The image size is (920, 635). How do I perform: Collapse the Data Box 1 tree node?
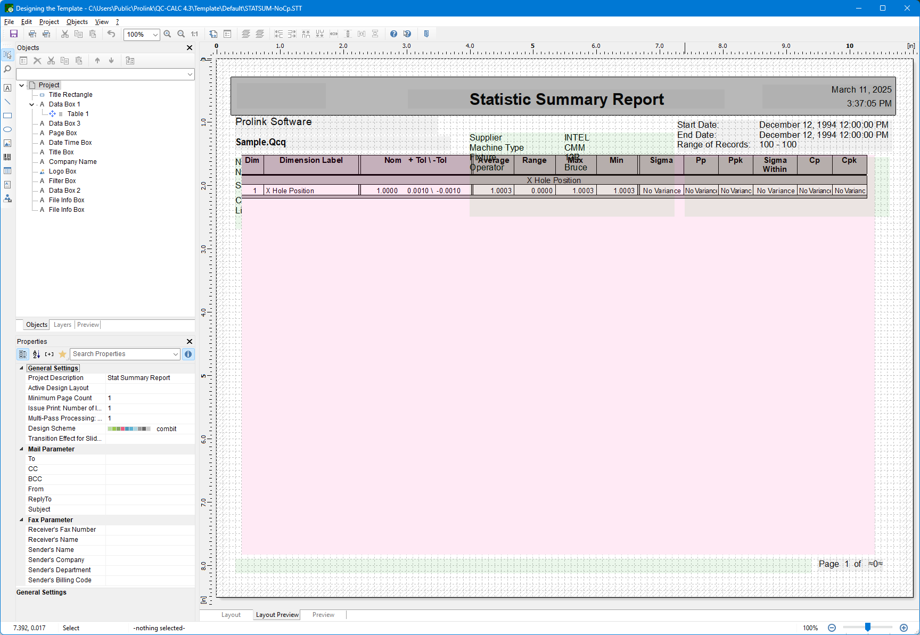click(x=31, y=104)
